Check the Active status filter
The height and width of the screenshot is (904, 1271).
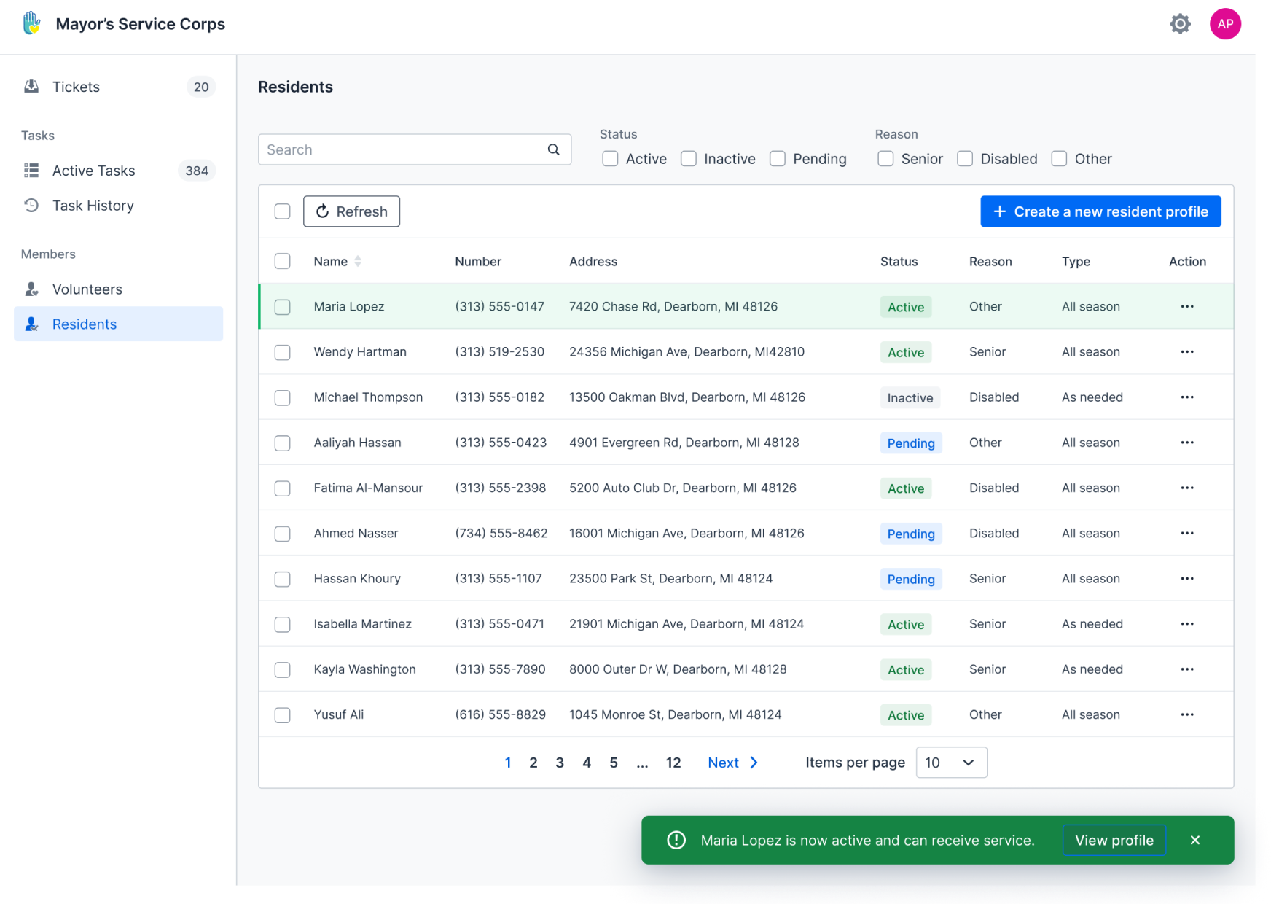[611, 159]
